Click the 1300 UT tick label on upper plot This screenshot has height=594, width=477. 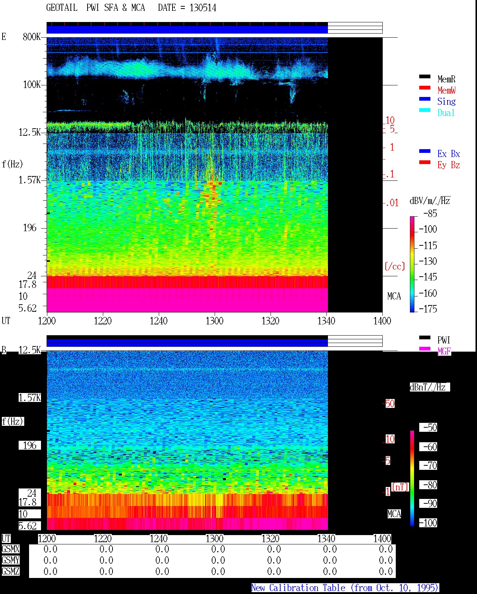point(214,321)
